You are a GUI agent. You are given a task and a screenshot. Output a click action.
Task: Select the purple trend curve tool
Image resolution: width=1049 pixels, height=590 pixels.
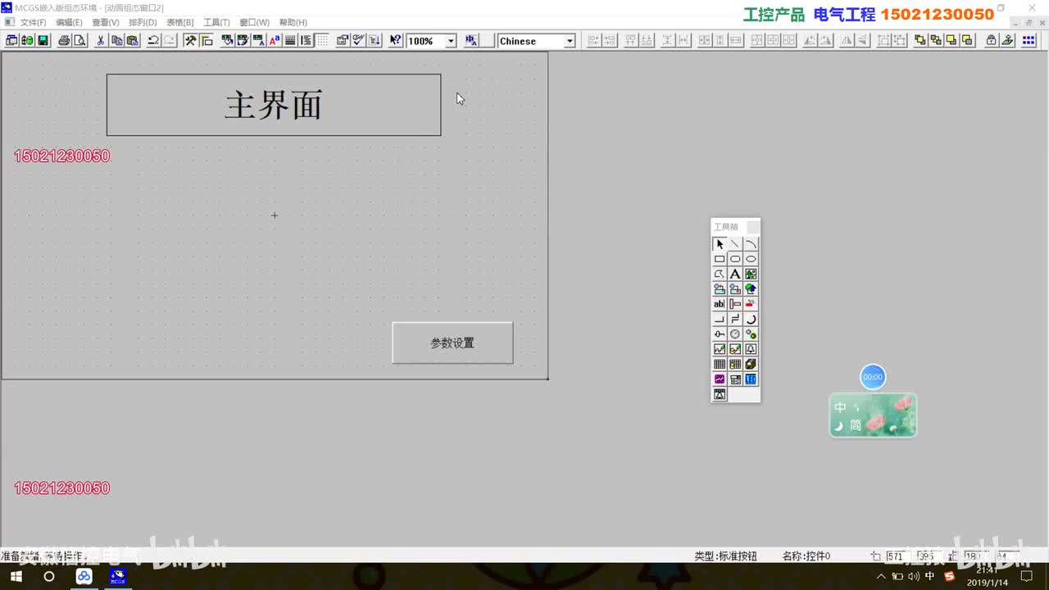[720, 379]
